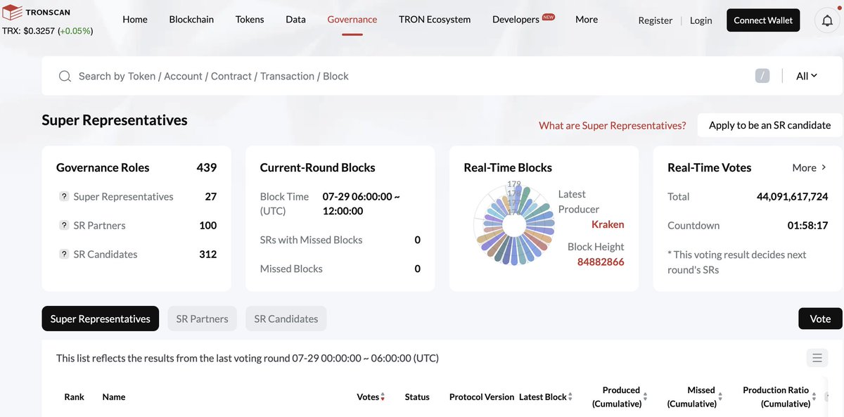Click the SR Candidates count 312

coord(208,255)
